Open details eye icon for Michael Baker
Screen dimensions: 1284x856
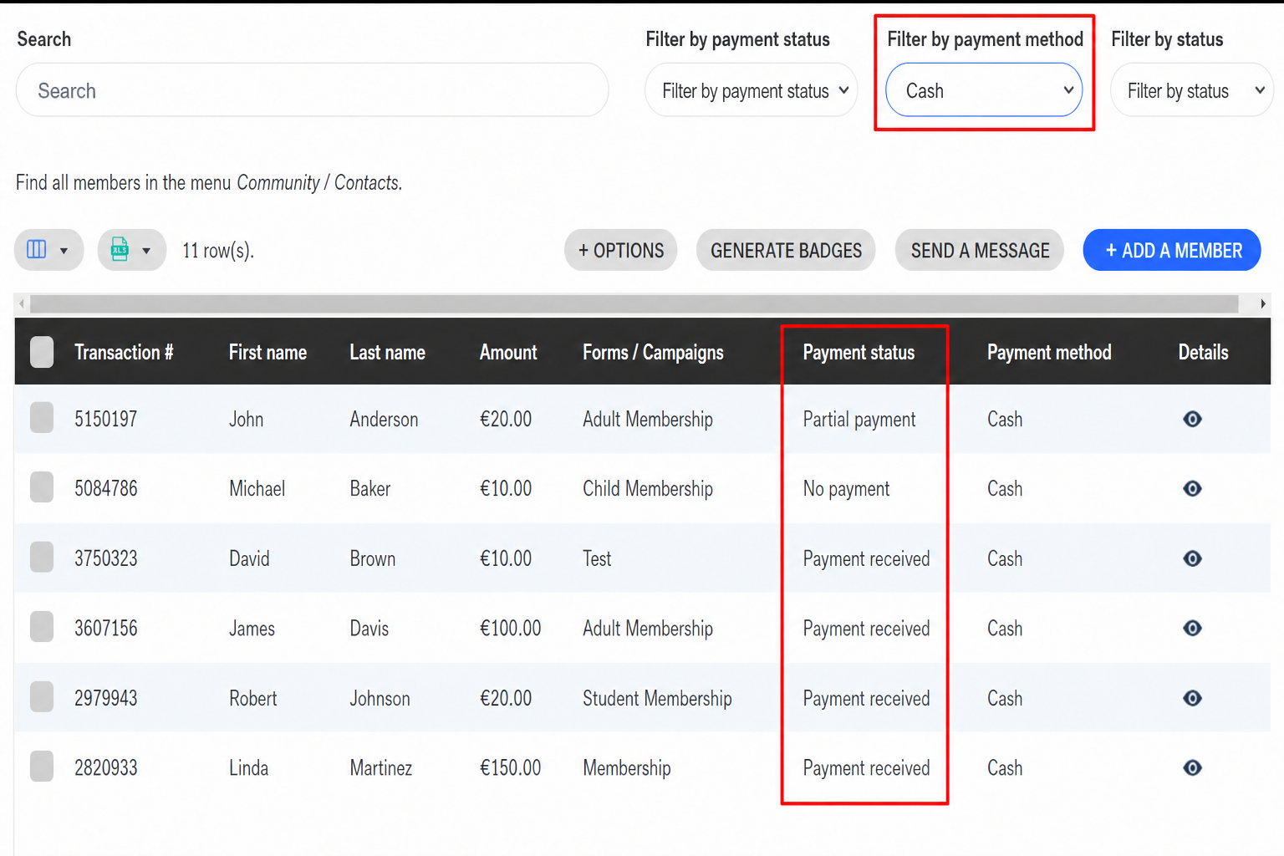pyautogui.click(x=1192, y=488)
